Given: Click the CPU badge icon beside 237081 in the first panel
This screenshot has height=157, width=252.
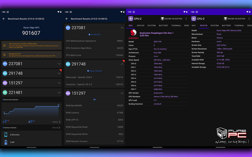Looking at the screenshot, I should pyautogui.click(x=5, y=64).
